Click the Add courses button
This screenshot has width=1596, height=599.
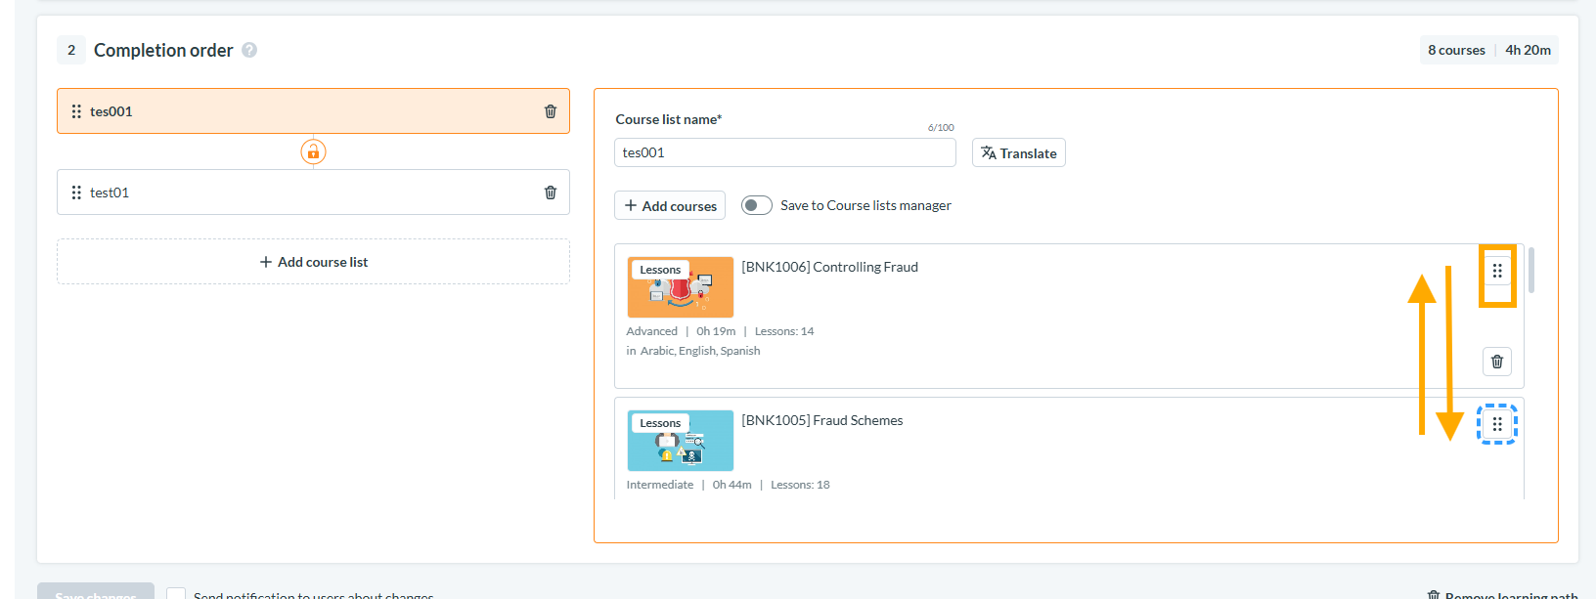(x=670, y=205)
